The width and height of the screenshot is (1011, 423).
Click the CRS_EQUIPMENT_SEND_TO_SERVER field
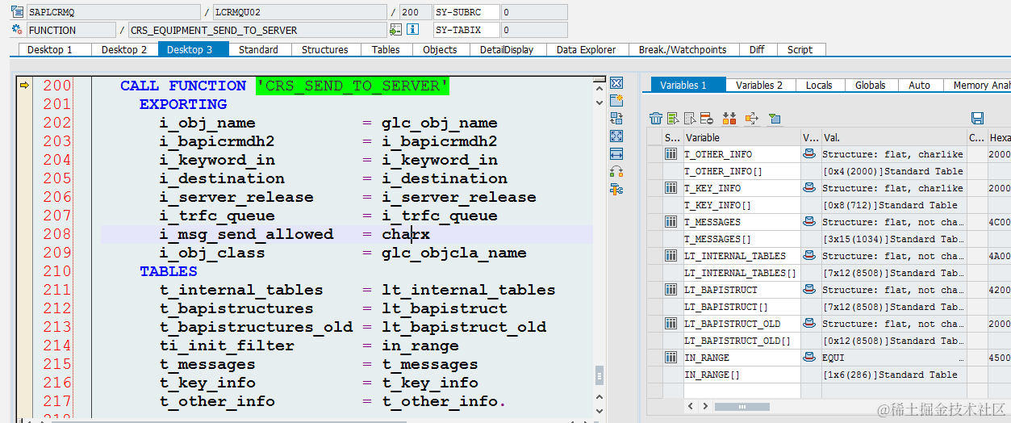pyautogui.click(x=257, y=30)
